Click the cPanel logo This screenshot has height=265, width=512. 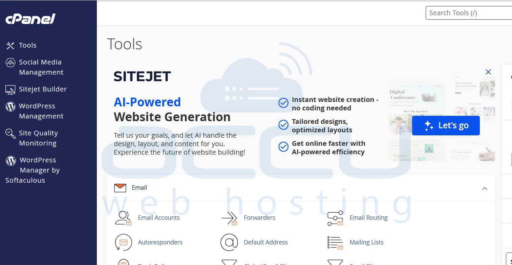(x=30, y=19)
